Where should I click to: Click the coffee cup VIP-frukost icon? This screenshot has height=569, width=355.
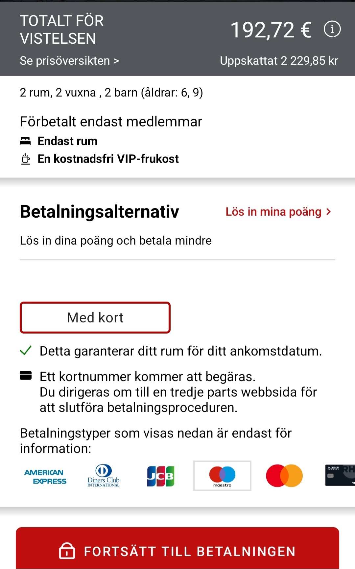pyautogui.click(x=26, y=159)
